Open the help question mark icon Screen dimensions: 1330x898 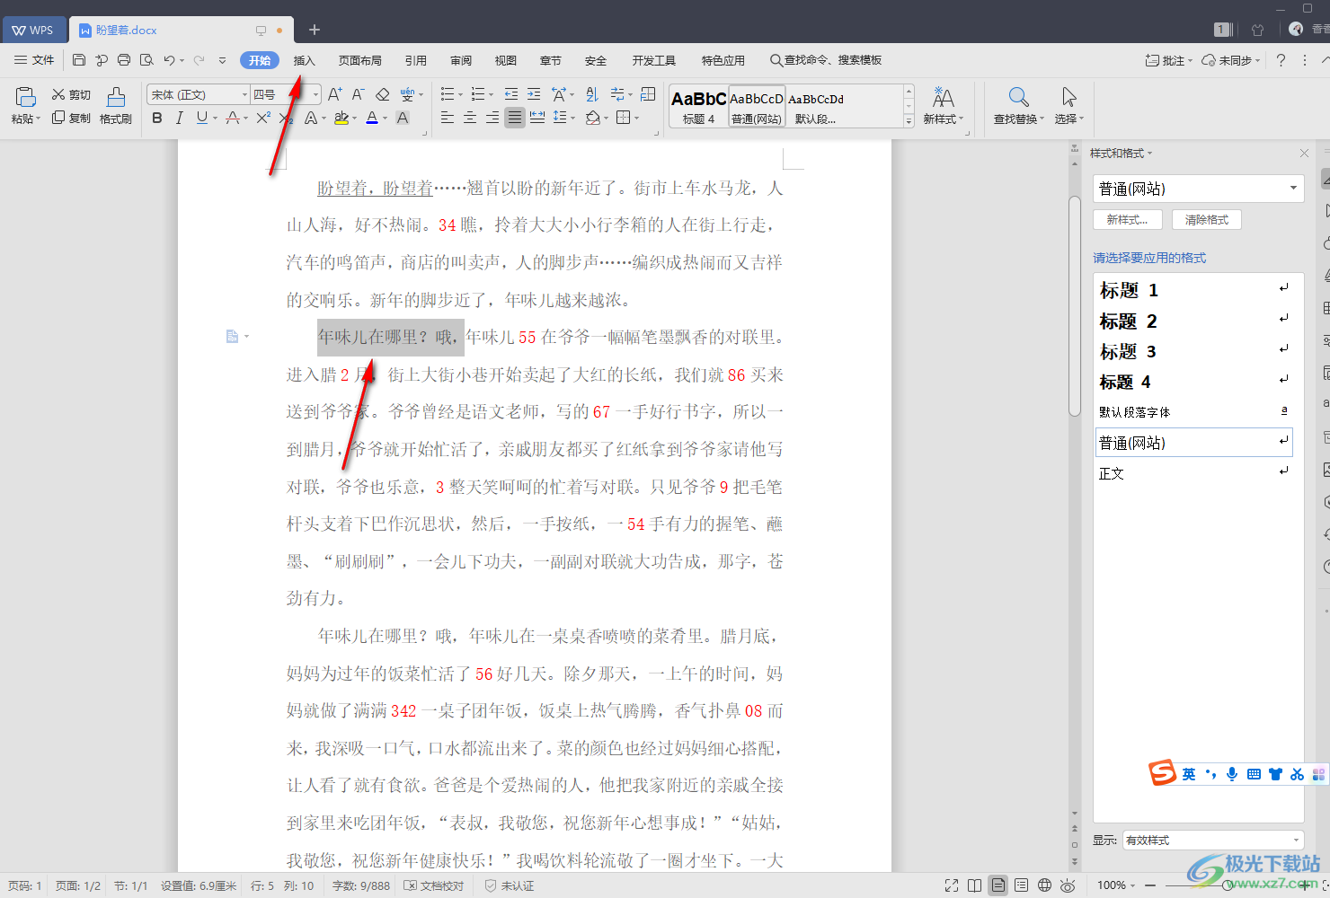1281,60
